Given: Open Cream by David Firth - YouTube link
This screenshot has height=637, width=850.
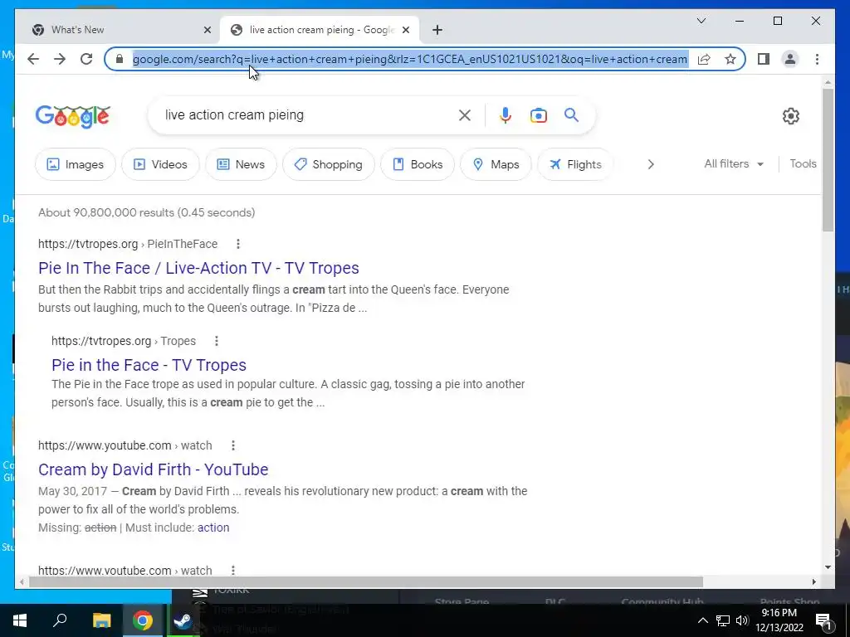Looking at the screenshot, I should click(153, 469).
